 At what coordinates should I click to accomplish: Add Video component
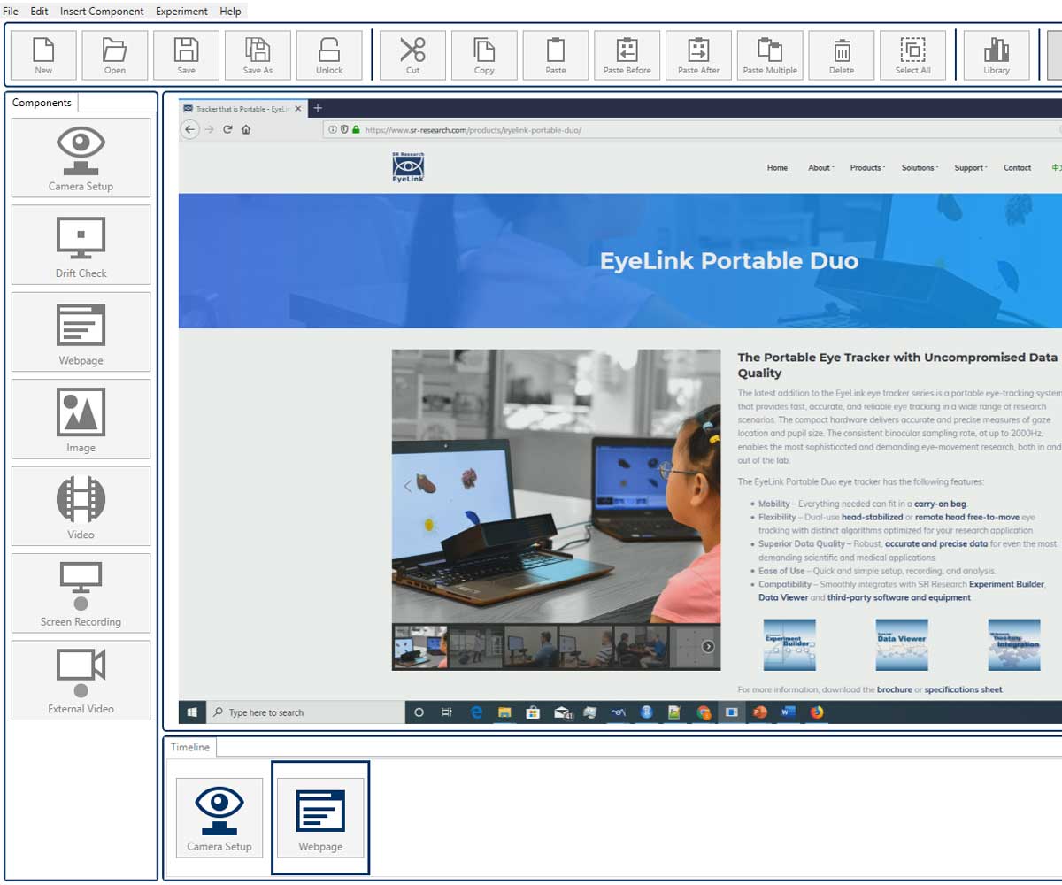(81, 506)
